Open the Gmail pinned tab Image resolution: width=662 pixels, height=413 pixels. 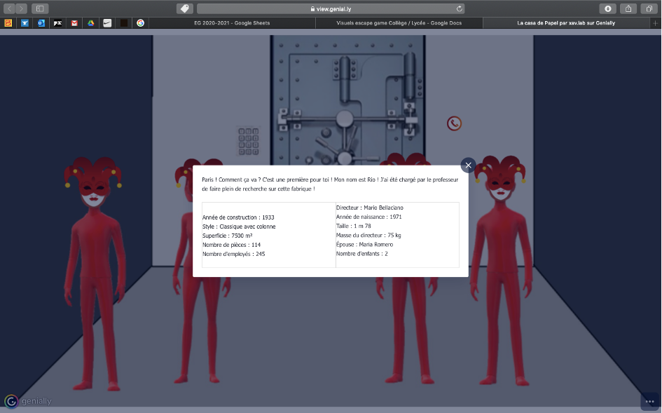pyautogui.click(x=74, y=23)
